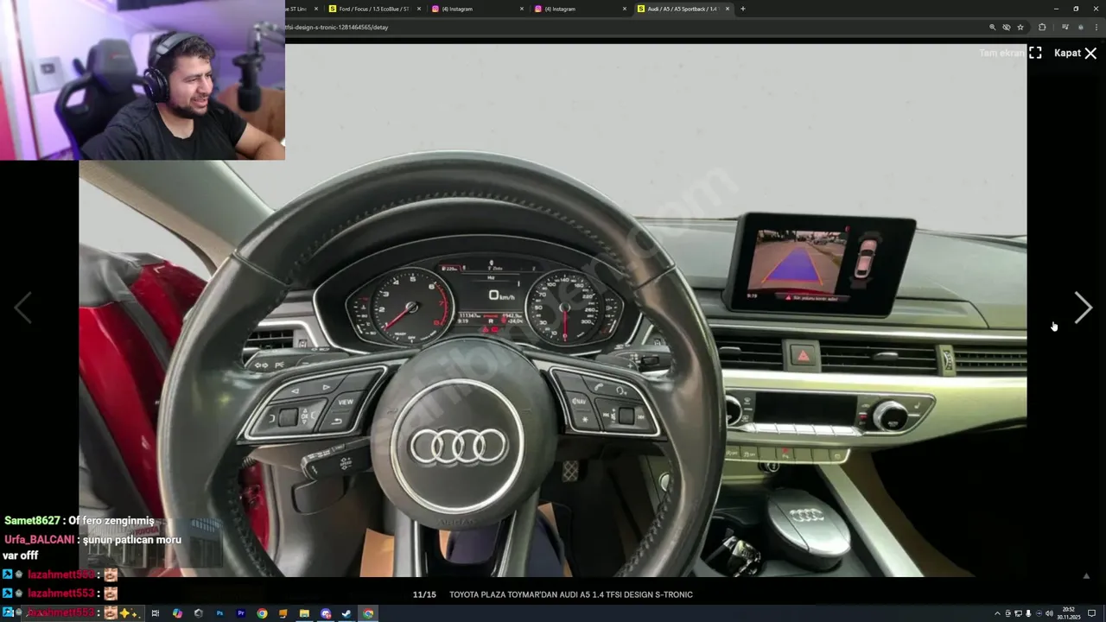Click the scroll-up triangle at bottom right
Viewport: 1106px width, 622px height.
click(1086, 576)
